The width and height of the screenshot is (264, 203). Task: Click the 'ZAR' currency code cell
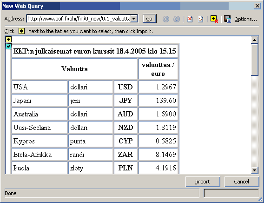[x=125, y=155]
